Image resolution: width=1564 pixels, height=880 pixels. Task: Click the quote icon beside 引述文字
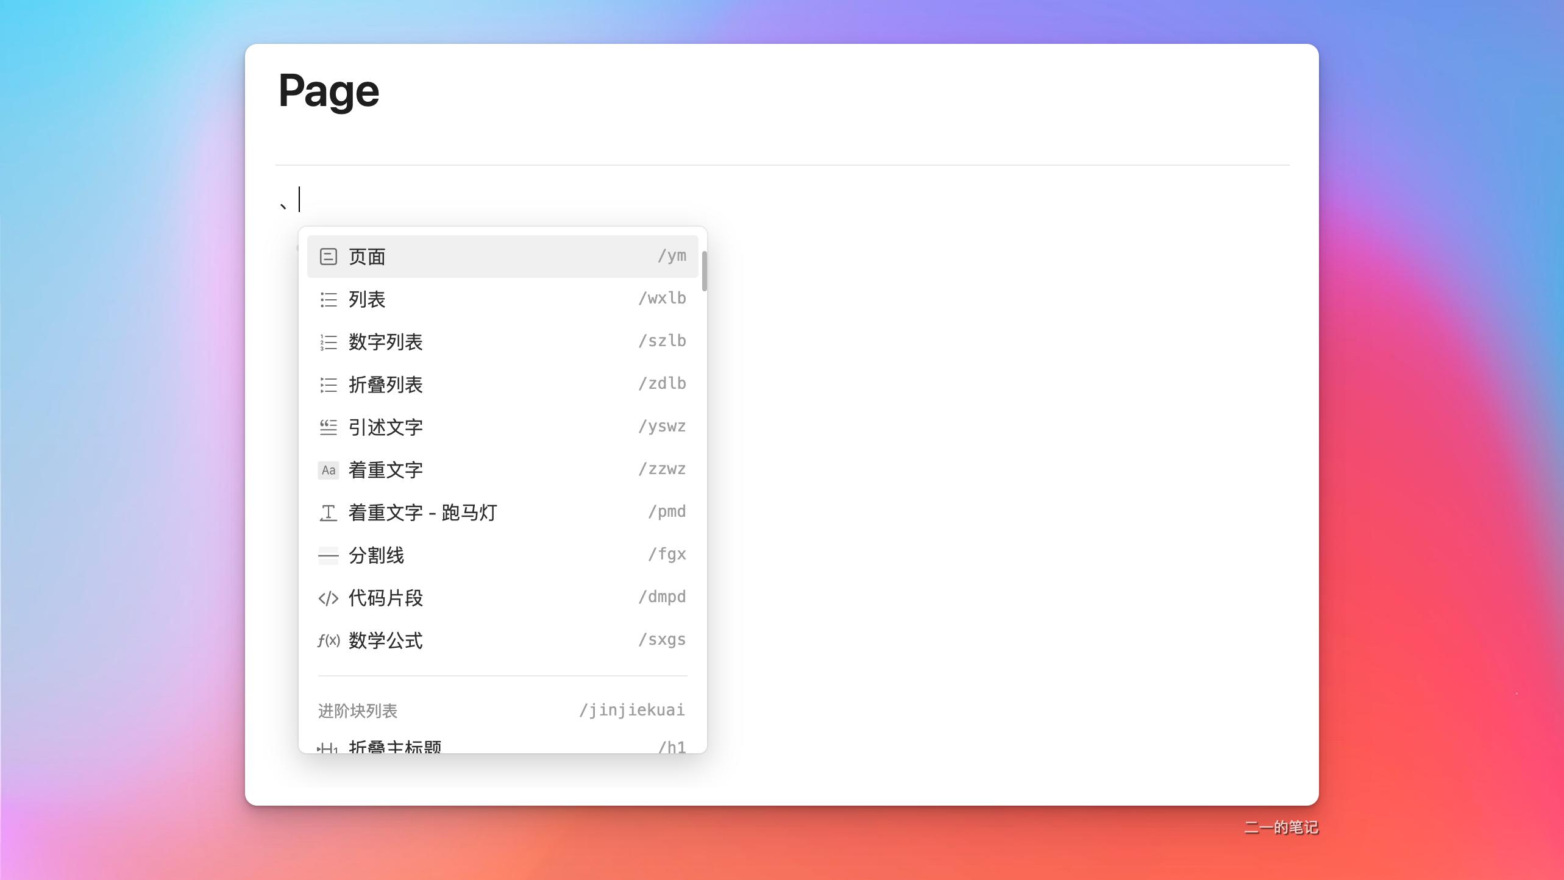pyautogui.click(x=329, y=427)
